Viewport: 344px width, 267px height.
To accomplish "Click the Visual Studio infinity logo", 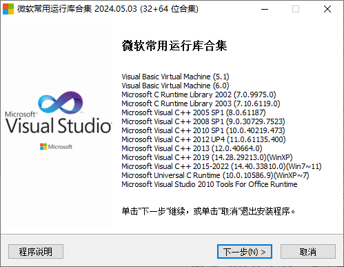I will click(x=61, y=103).
